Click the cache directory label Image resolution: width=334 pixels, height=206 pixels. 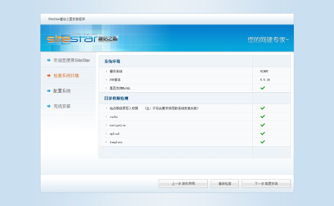pos(114,117)
